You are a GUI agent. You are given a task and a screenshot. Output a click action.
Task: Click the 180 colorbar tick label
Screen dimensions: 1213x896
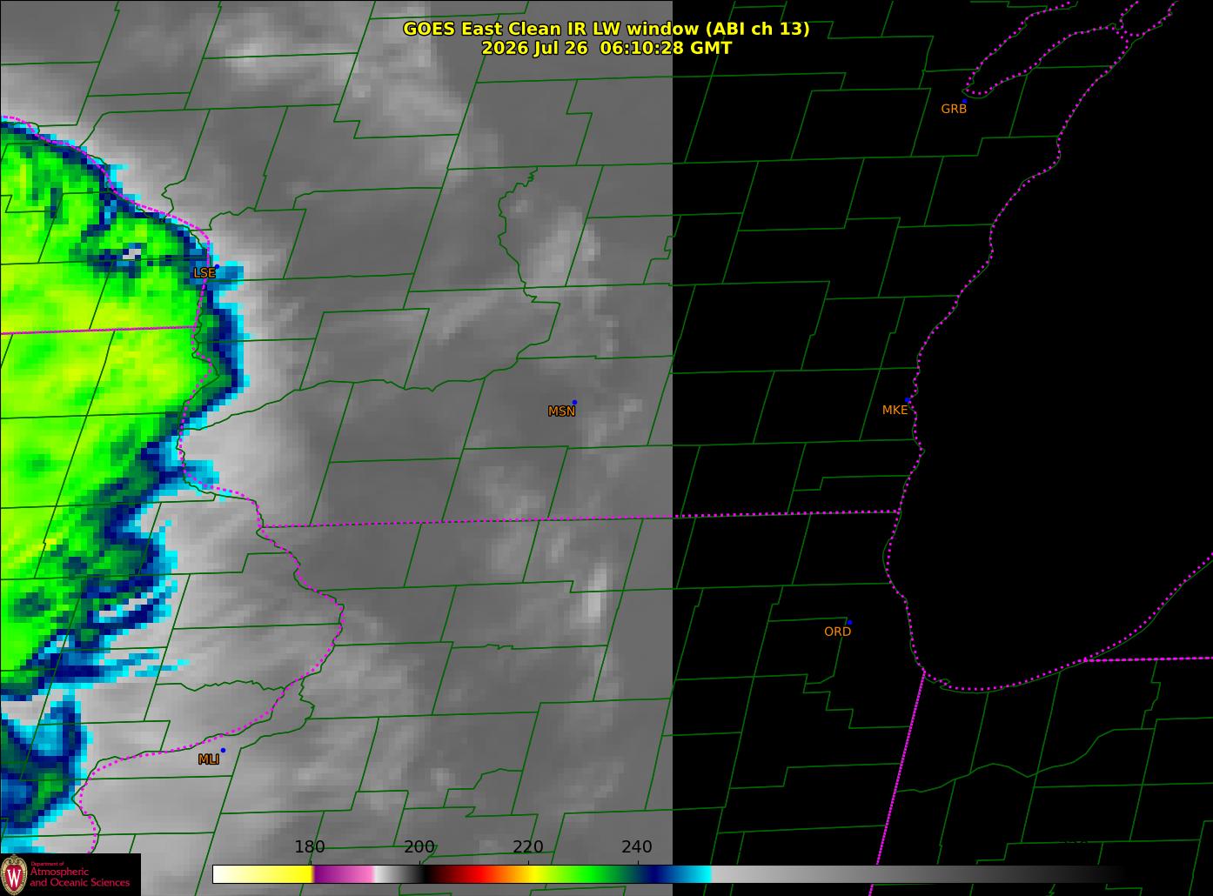[x=310, y=846]
